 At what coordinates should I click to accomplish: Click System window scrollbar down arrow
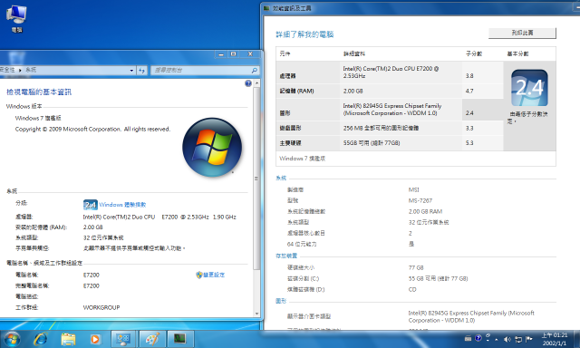pos(256,314)
